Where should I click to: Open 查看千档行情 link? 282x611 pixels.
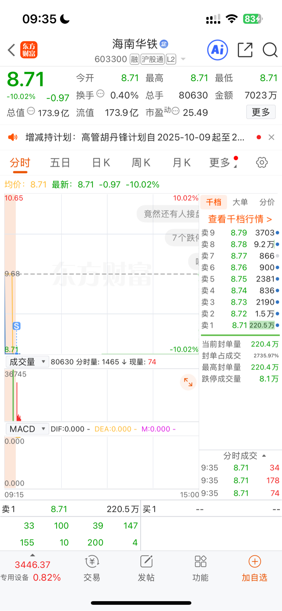click(x=240, y=219)
